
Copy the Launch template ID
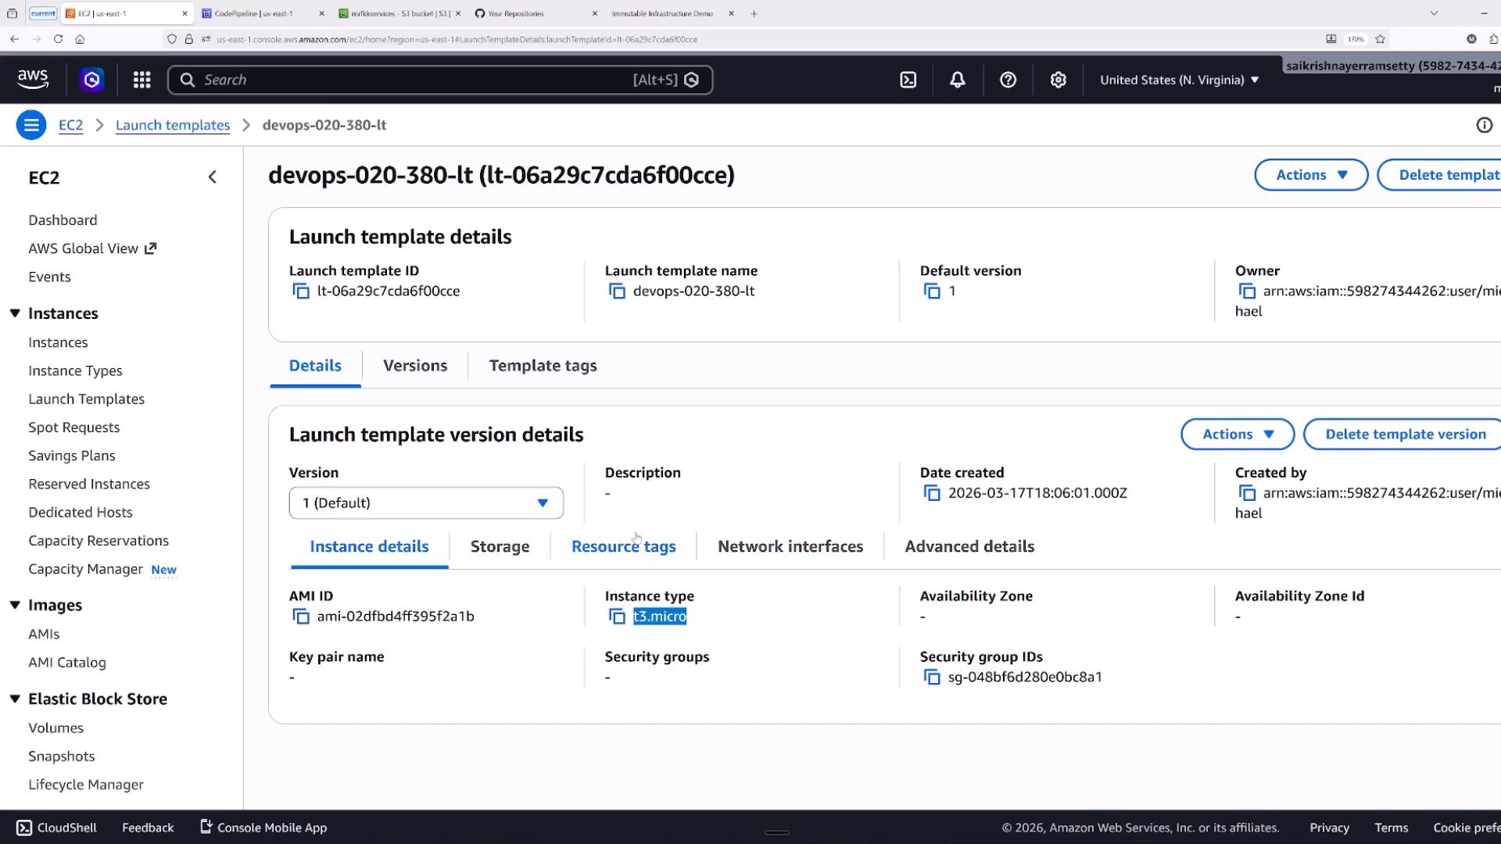[301, 291]
